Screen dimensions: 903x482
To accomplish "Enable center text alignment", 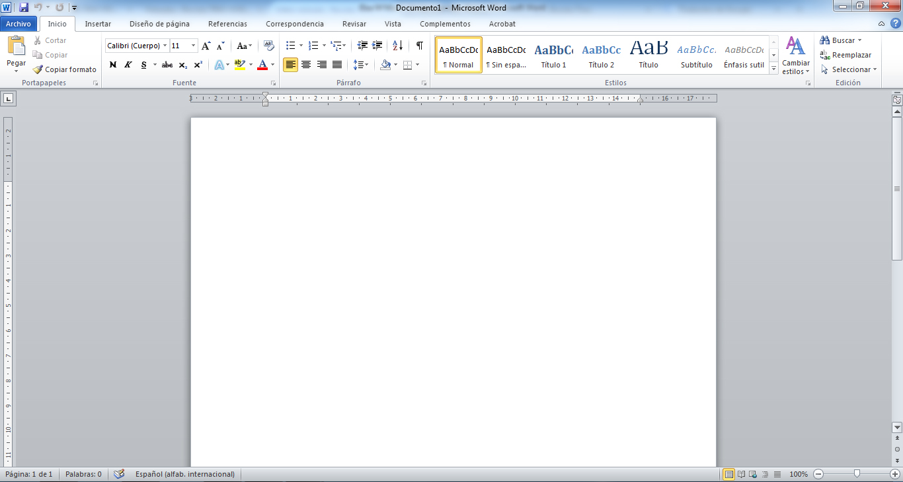I will (306, 65).
